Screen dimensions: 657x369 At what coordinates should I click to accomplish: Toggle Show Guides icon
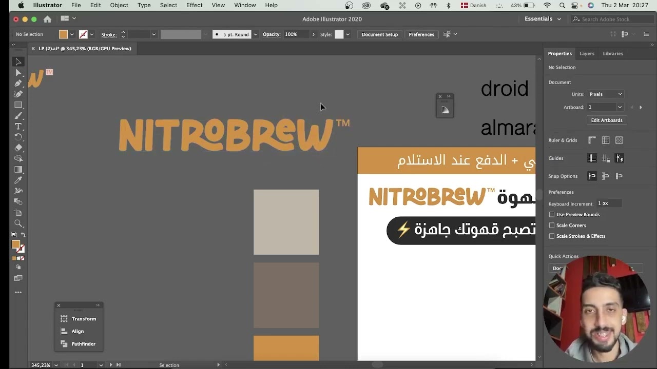pos(592,158)
